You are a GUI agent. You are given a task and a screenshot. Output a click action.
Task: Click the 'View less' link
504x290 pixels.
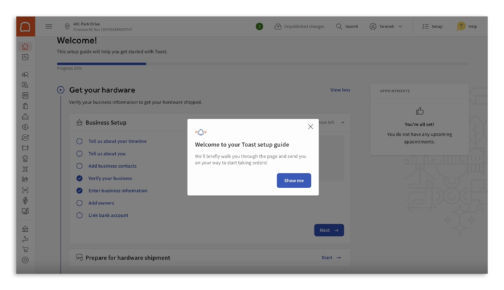click(340, 90)
